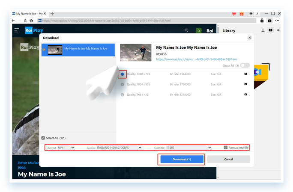This screenshot has width=293, height=192.
Task: Toggle checkbox on My Name Is Joe item
Action: [x=44, y=50]
